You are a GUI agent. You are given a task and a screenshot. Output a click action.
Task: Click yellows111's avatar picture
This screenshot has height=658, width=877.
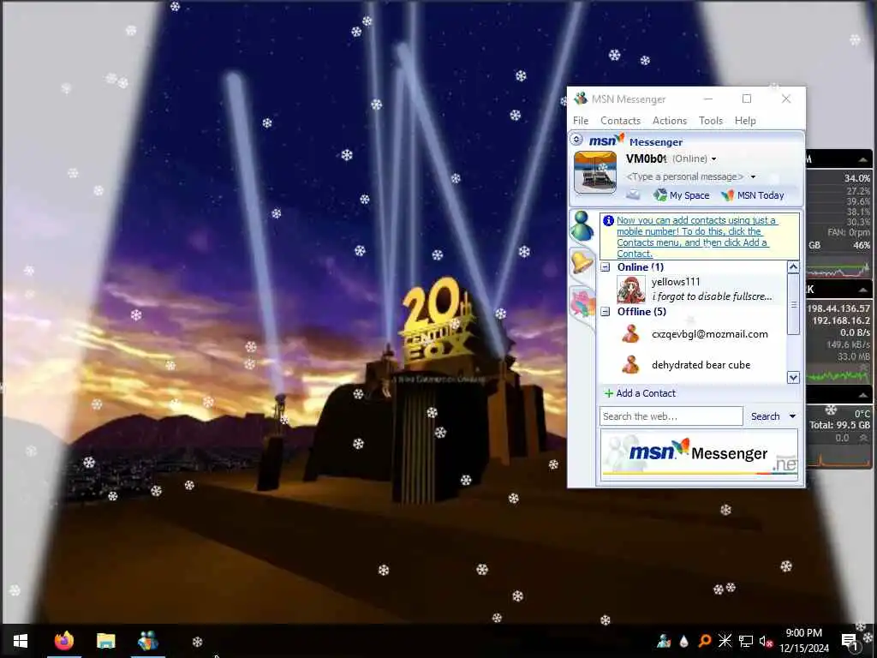(631, 290)
